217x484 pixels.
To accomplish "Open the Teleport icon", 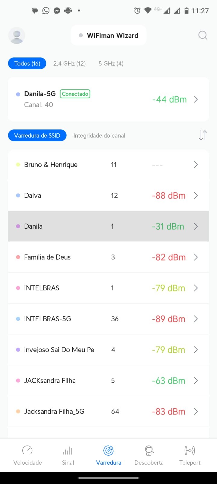I will [x=190, y=450].
